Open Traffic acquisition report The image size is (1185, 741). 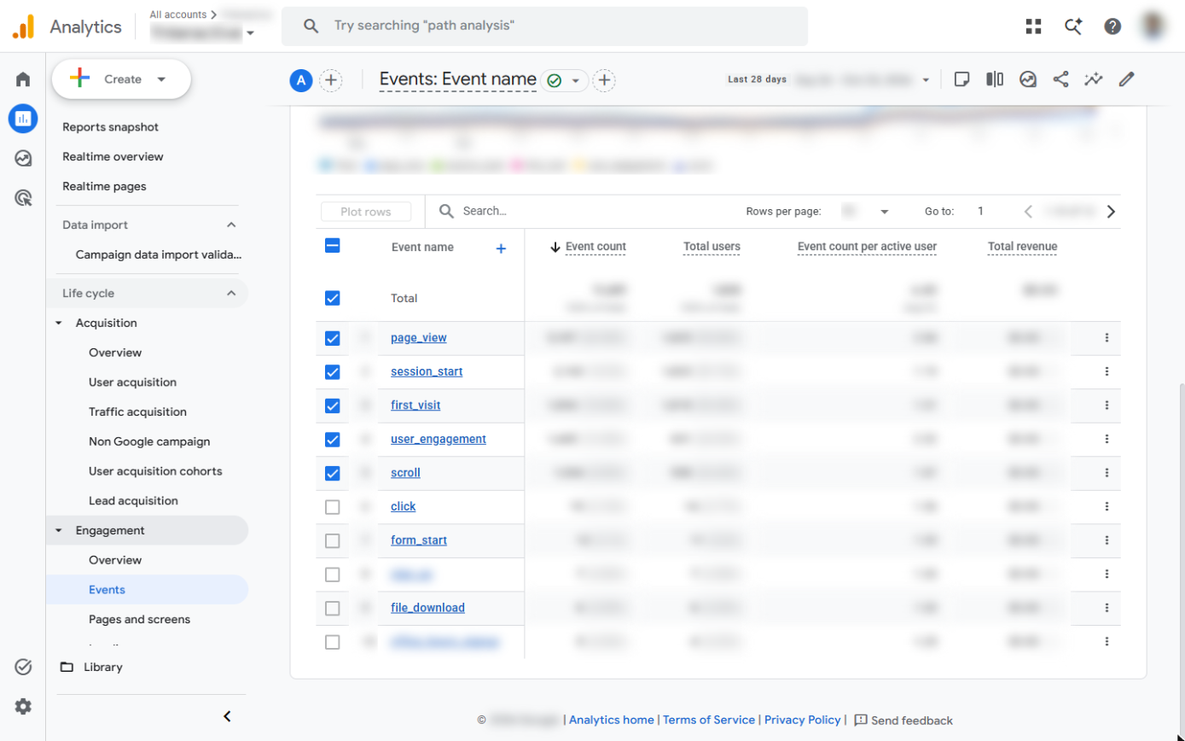click(x=137, y=411)
